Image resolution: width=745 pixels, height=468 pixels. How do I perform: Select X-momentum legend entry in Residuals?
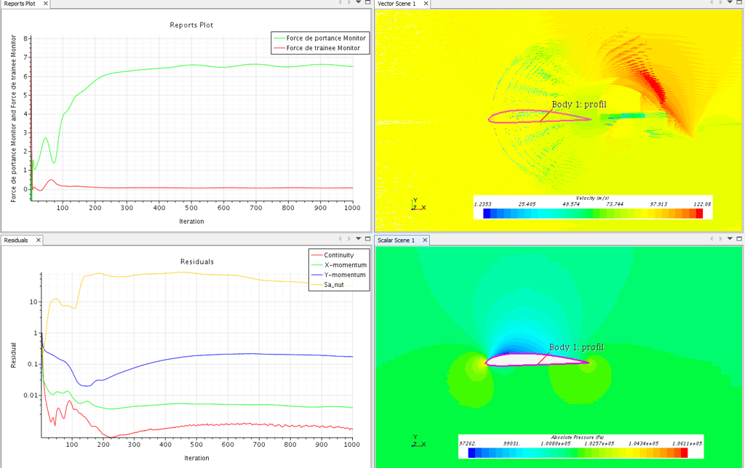[339, 265]
